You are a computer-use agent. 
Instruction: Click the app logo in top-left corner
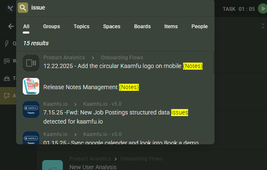pyautogui.click(x=10, y=8)
